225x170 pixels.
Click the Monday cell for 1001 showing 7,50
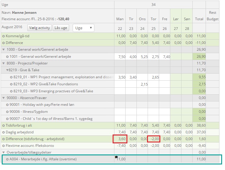click(120, 57)
